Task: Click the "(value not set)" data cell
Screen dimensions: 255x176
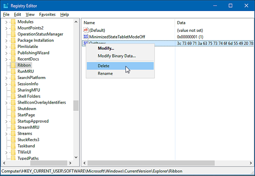Action: 190,30
